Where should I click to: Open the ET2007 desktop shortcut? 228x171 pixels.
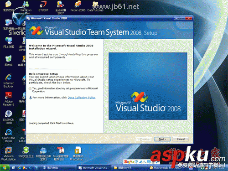(x=43, y=6)
